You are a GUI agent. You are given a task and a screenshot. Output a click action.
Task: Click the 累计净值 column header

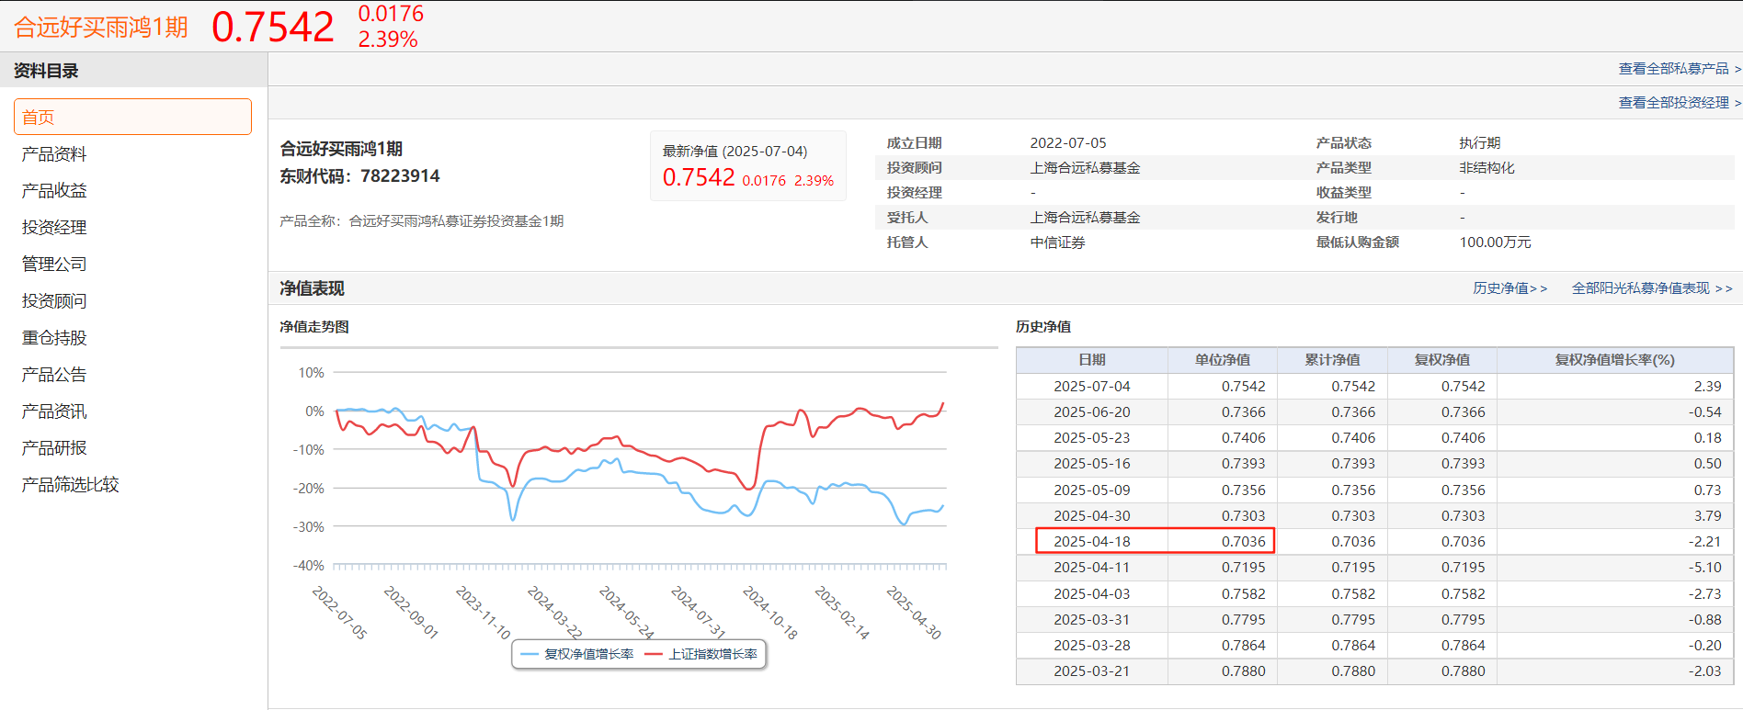[x=1333, y=360]
